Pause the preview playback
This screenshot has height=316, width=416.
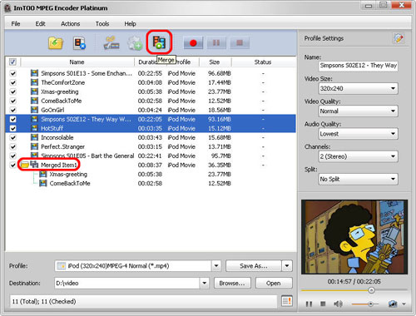point(309,304)
